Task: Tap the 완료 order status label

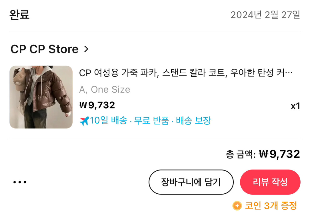Action: coord(19,15)
